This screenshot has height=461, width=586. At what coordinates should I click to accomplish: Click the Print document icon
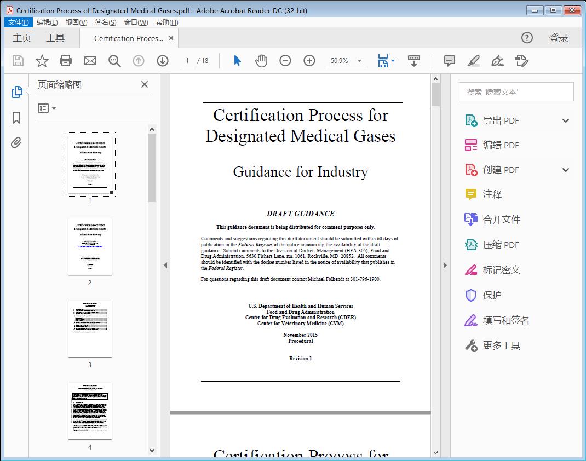[x=66, y=61]
